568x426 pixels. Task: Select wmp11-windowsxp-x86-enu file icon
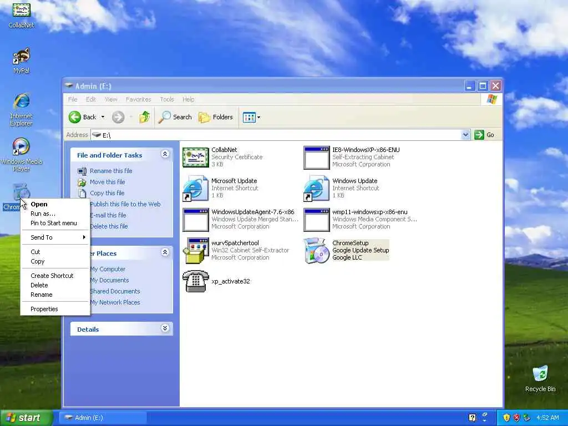click(316, 220)
